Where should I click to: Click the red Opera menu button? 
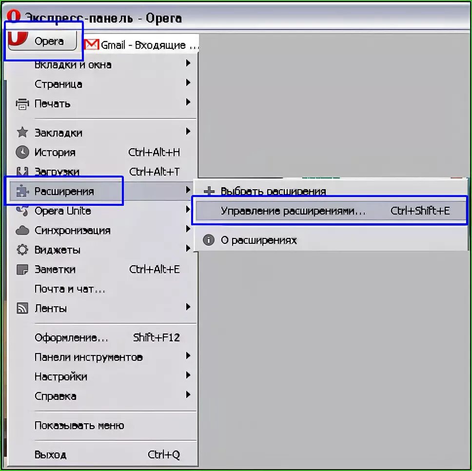[x=42, y=40]
